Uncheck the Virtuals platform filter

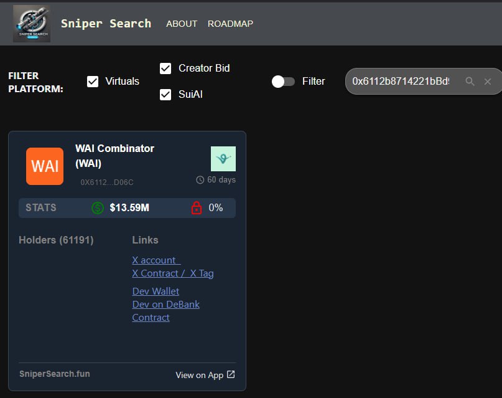point(92,81)
